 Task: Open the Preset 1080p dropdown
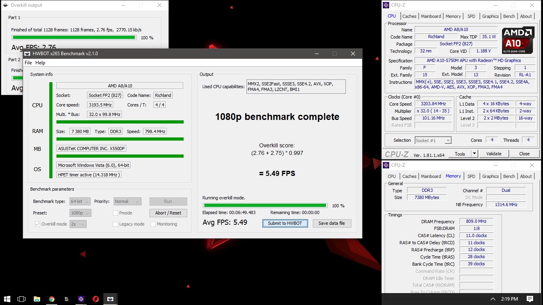(x=80, y=213)
